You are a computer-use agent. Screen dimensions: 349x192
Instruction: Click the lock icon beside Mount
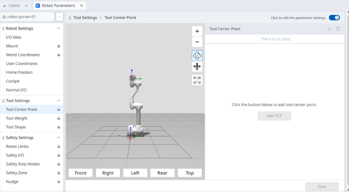pyautogui.click(x=59, y=46)
